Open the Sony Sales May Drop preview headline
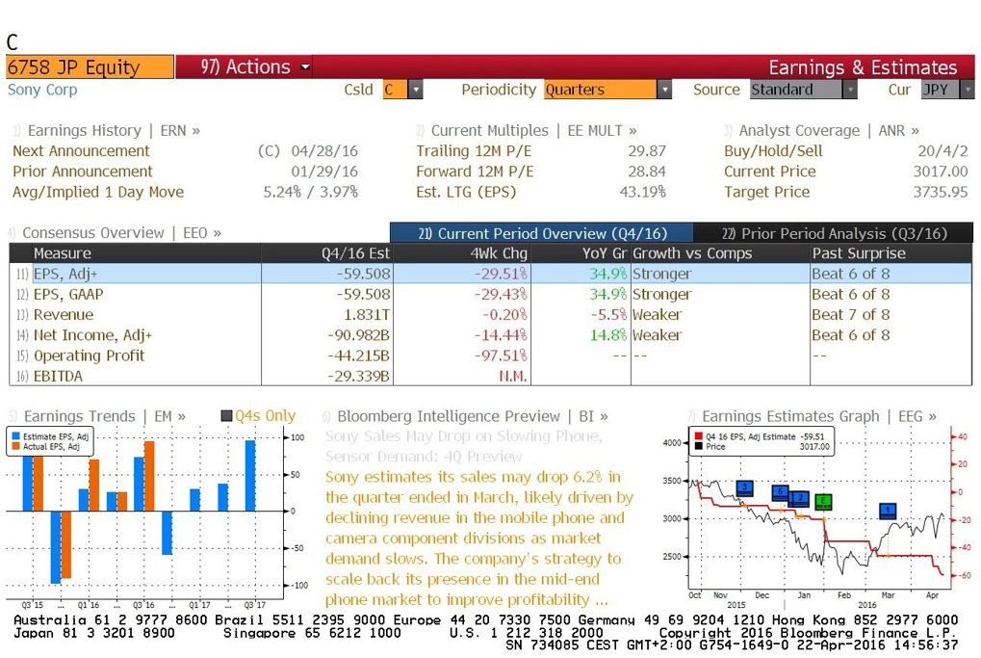The image size is (981, 658). click(464, 446)
